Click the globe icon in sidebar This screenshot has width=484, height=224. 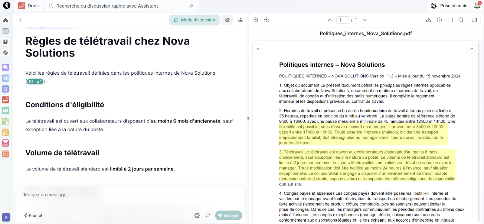click(x=5, y=53)
